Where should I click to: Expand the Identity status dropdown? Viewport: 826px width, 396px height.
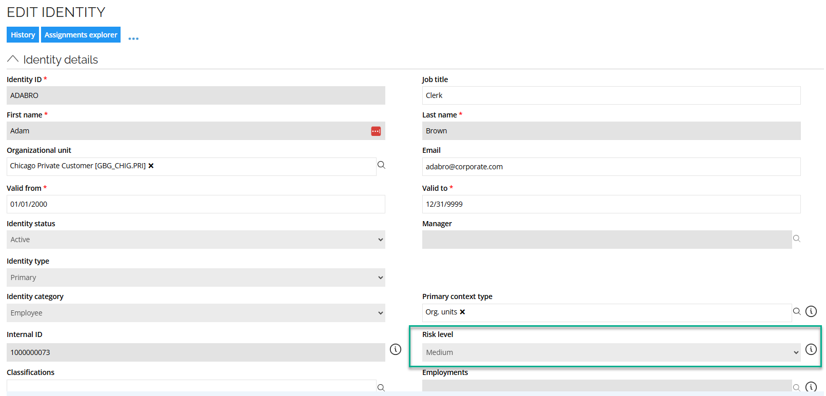coord(195,240)
